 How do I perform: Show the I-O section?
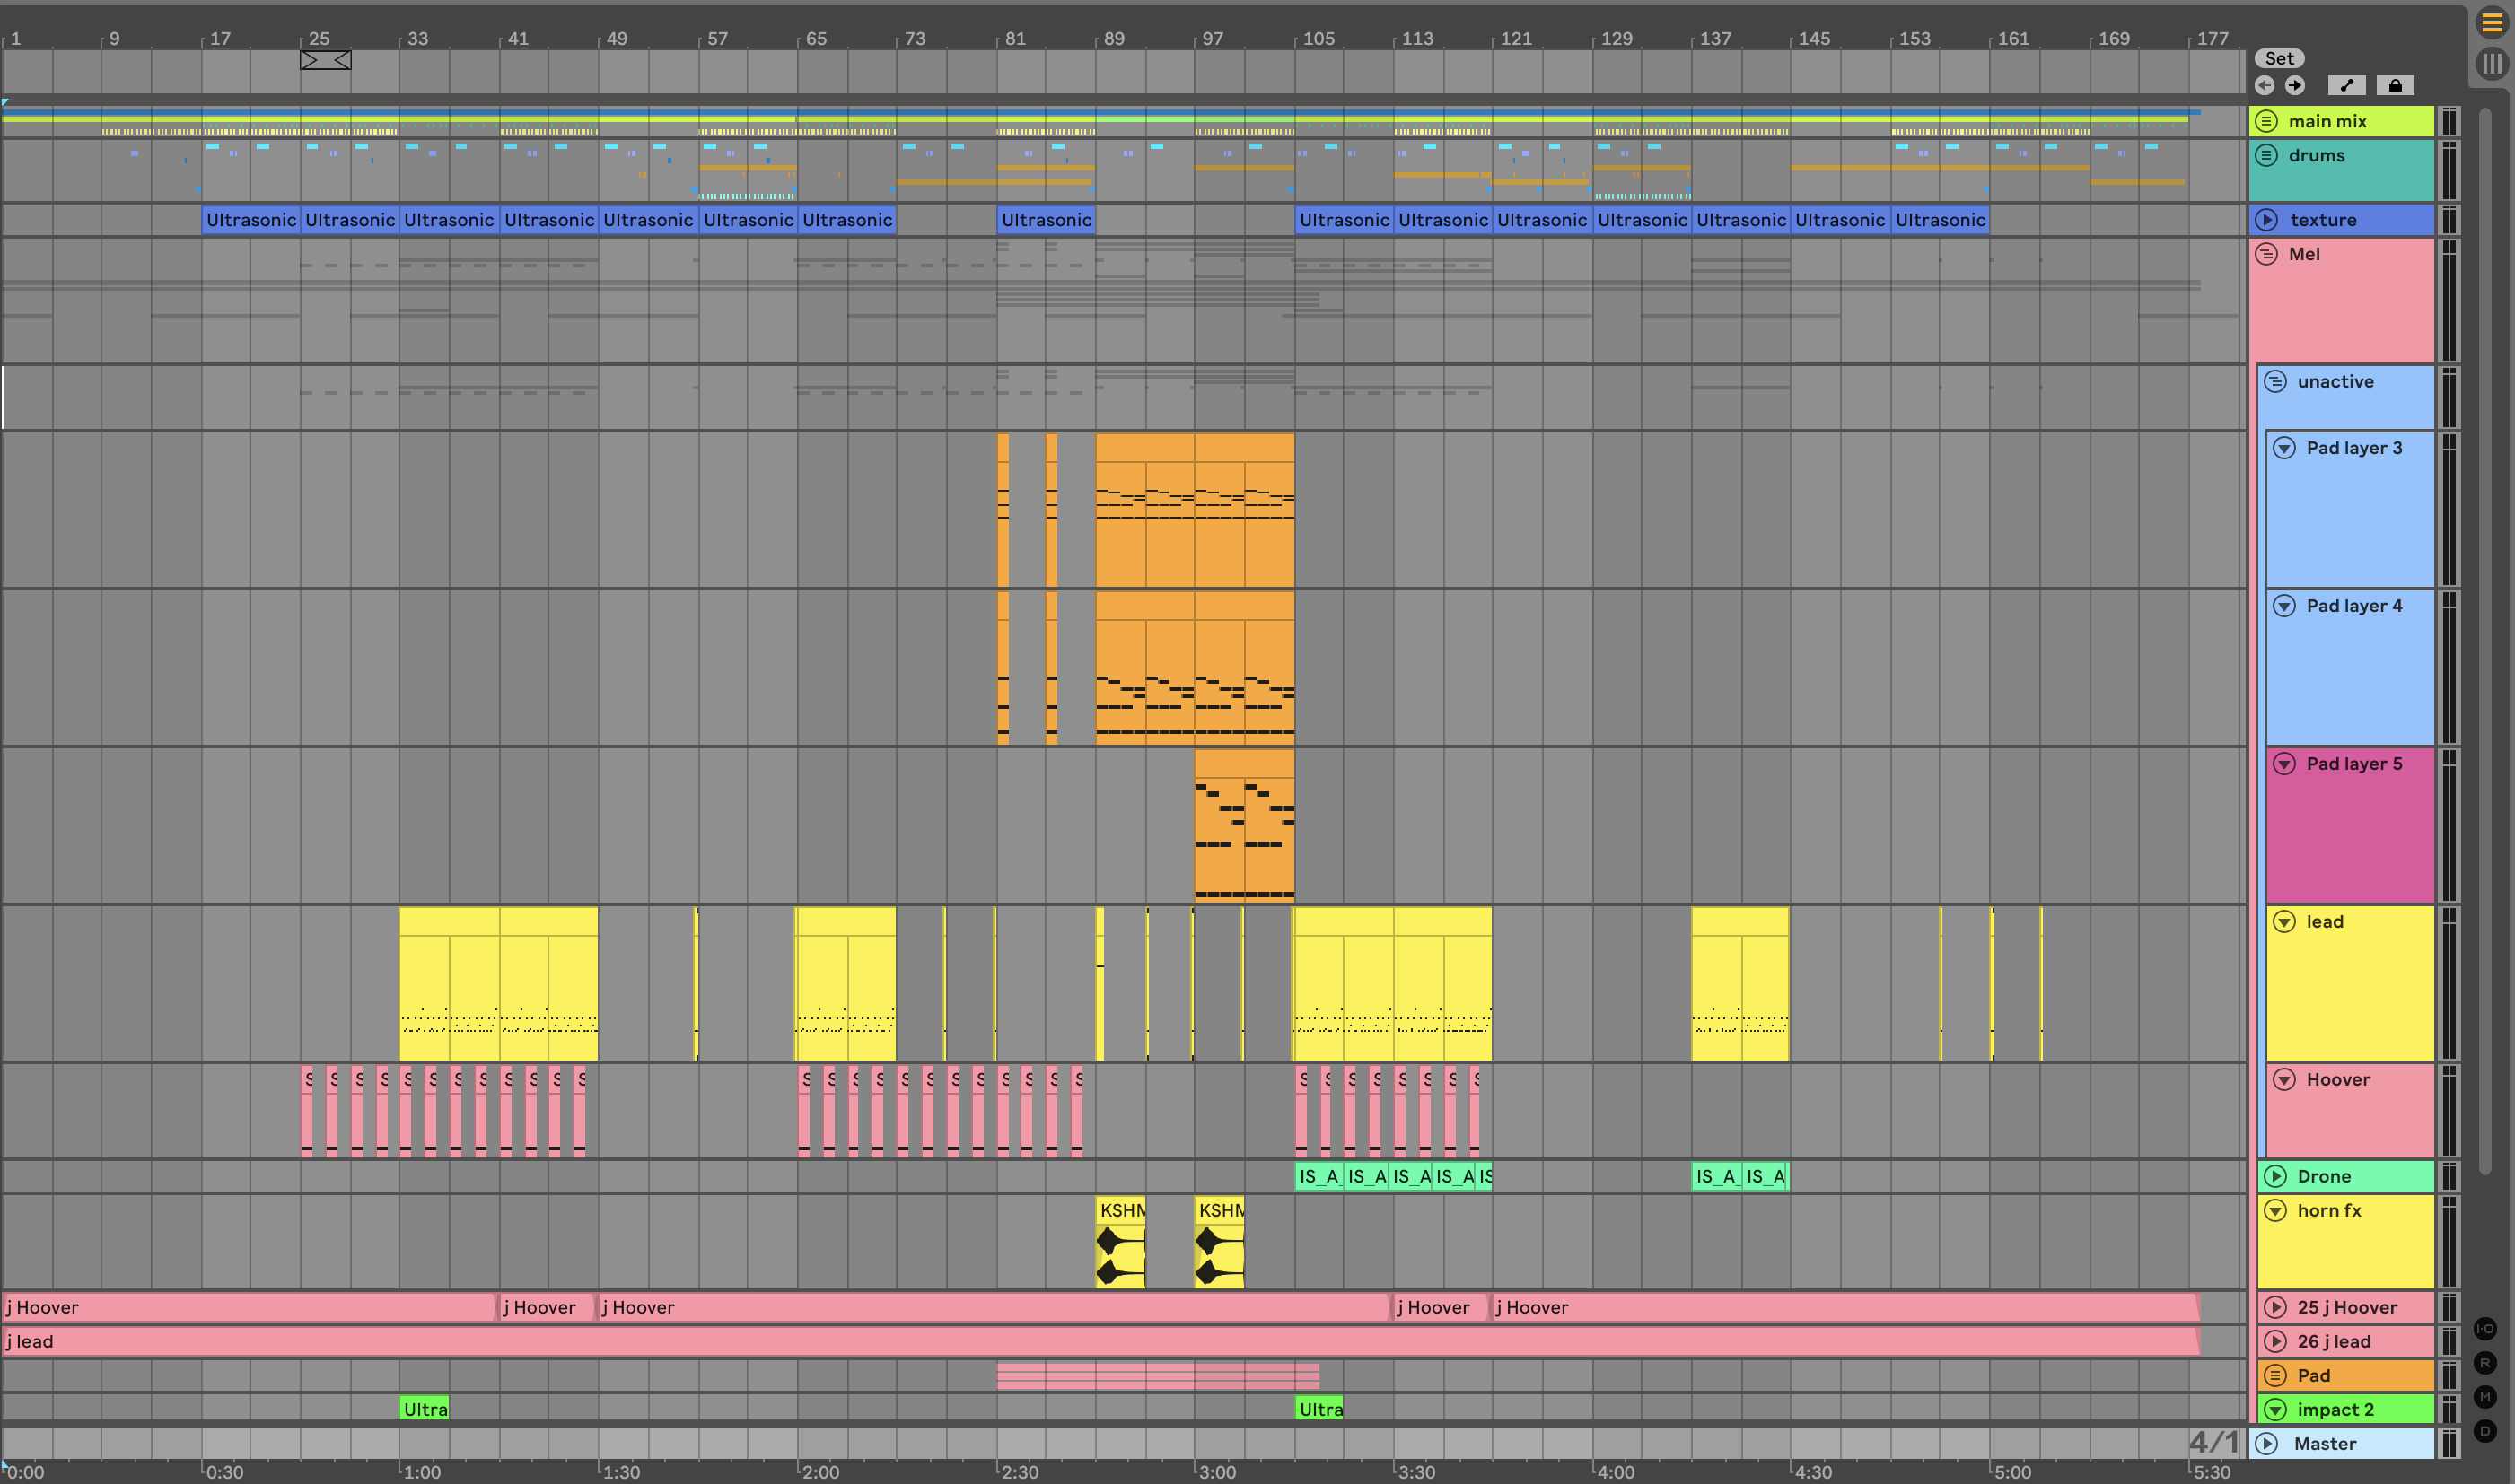2485,1329
